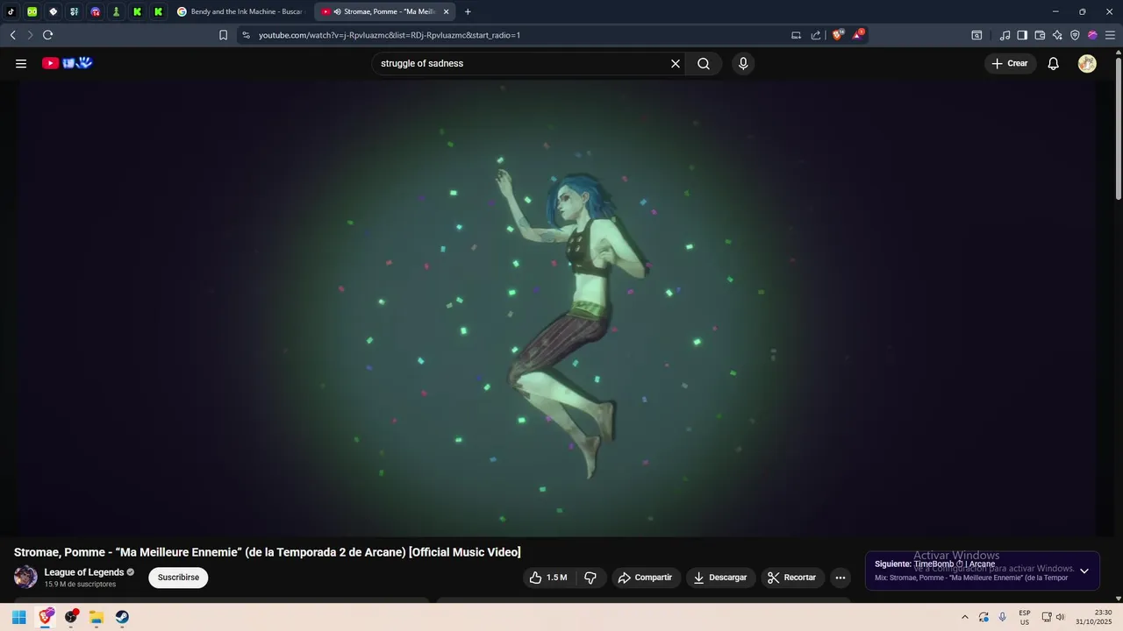Click the install app icon in address bar

tap(796, 35)
